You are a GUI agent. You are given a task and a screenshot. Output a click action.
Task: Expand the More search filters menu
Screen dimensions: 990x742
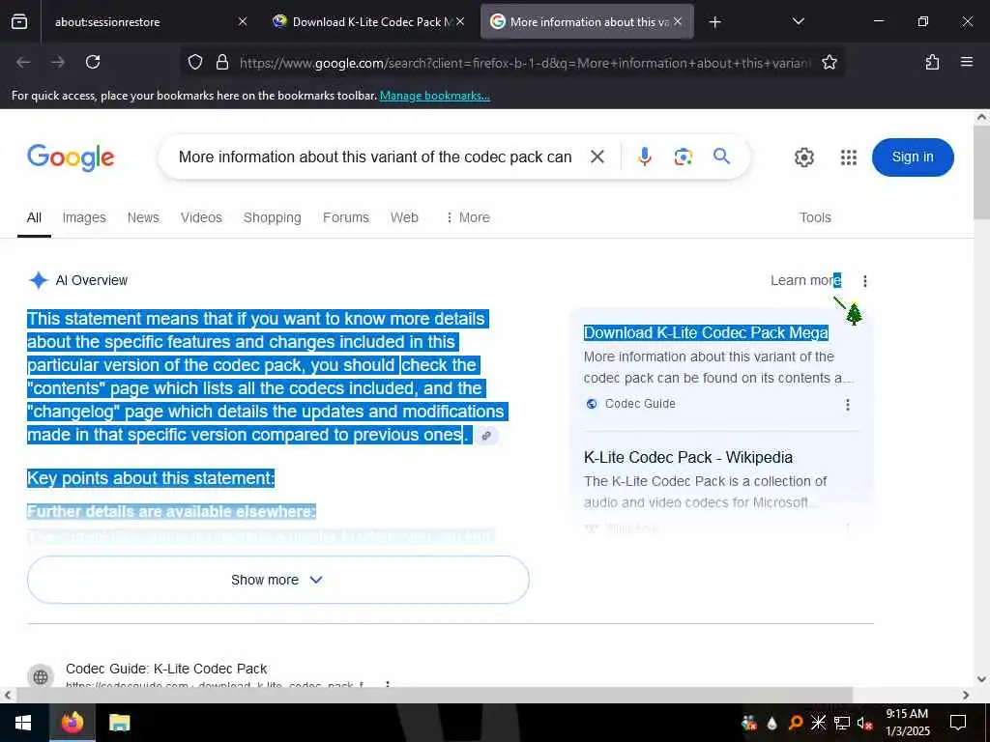(468, 217)
